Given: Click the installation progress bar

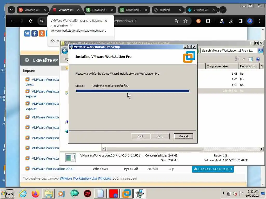Looking at the screenshot, I should pos(132,91).
